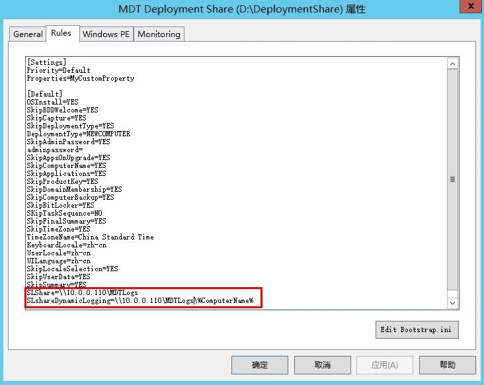Click the SkipDomainMembership=YES line
The width and height of the screenshot is (484, 385).
(x=75, y=189)
